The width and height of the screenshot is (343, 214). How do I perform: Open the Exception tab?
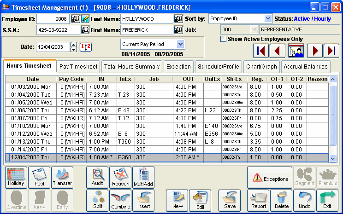(178, 67)
